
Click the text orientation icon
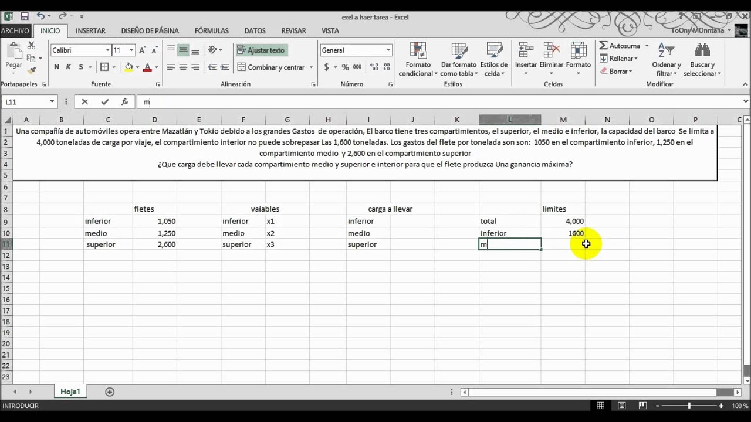212,50
